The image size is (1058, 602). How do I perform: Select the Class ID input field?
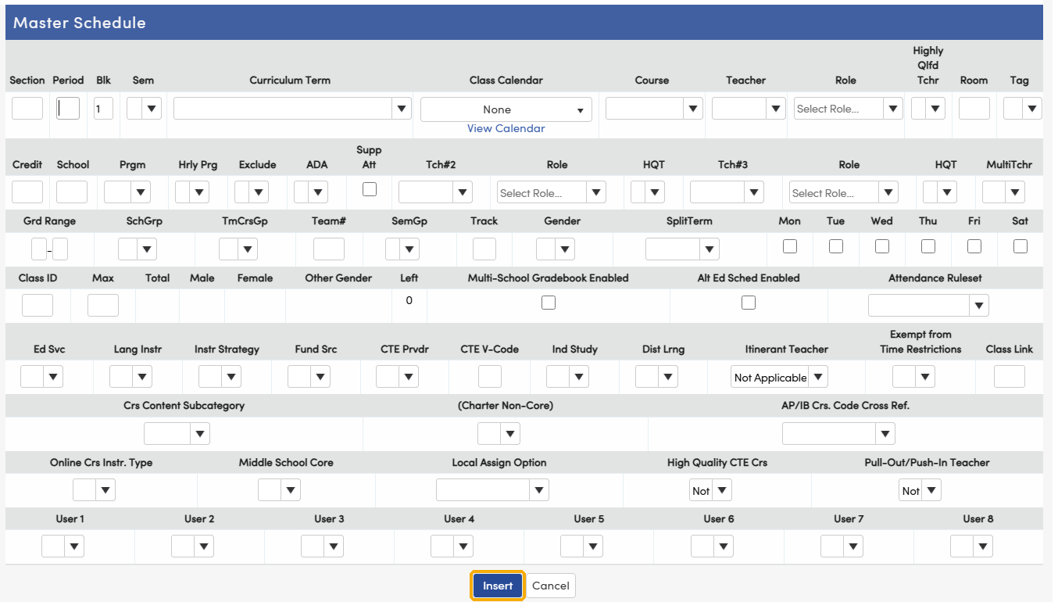38,306
